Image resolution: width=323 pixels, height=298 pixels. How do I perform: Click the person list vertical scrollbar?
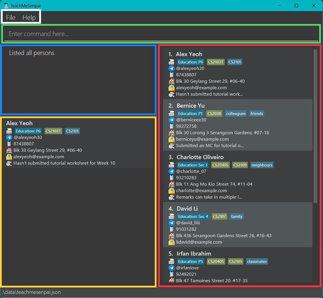(x=315, y=126)
